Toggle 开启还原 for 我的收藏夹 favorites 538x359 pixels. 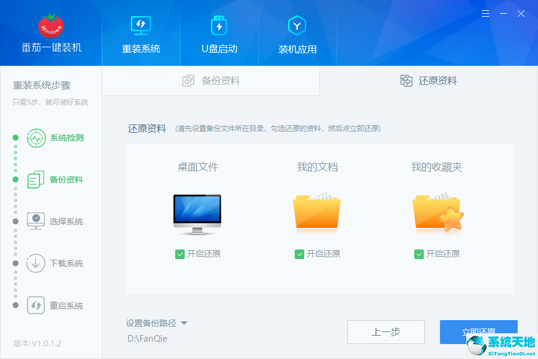point(419,254)
